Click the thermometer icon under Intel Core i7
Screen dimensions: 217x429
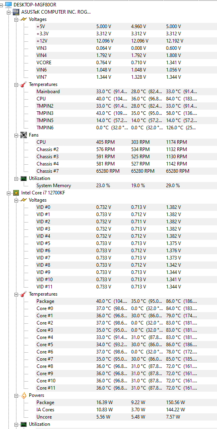(24, 294)
